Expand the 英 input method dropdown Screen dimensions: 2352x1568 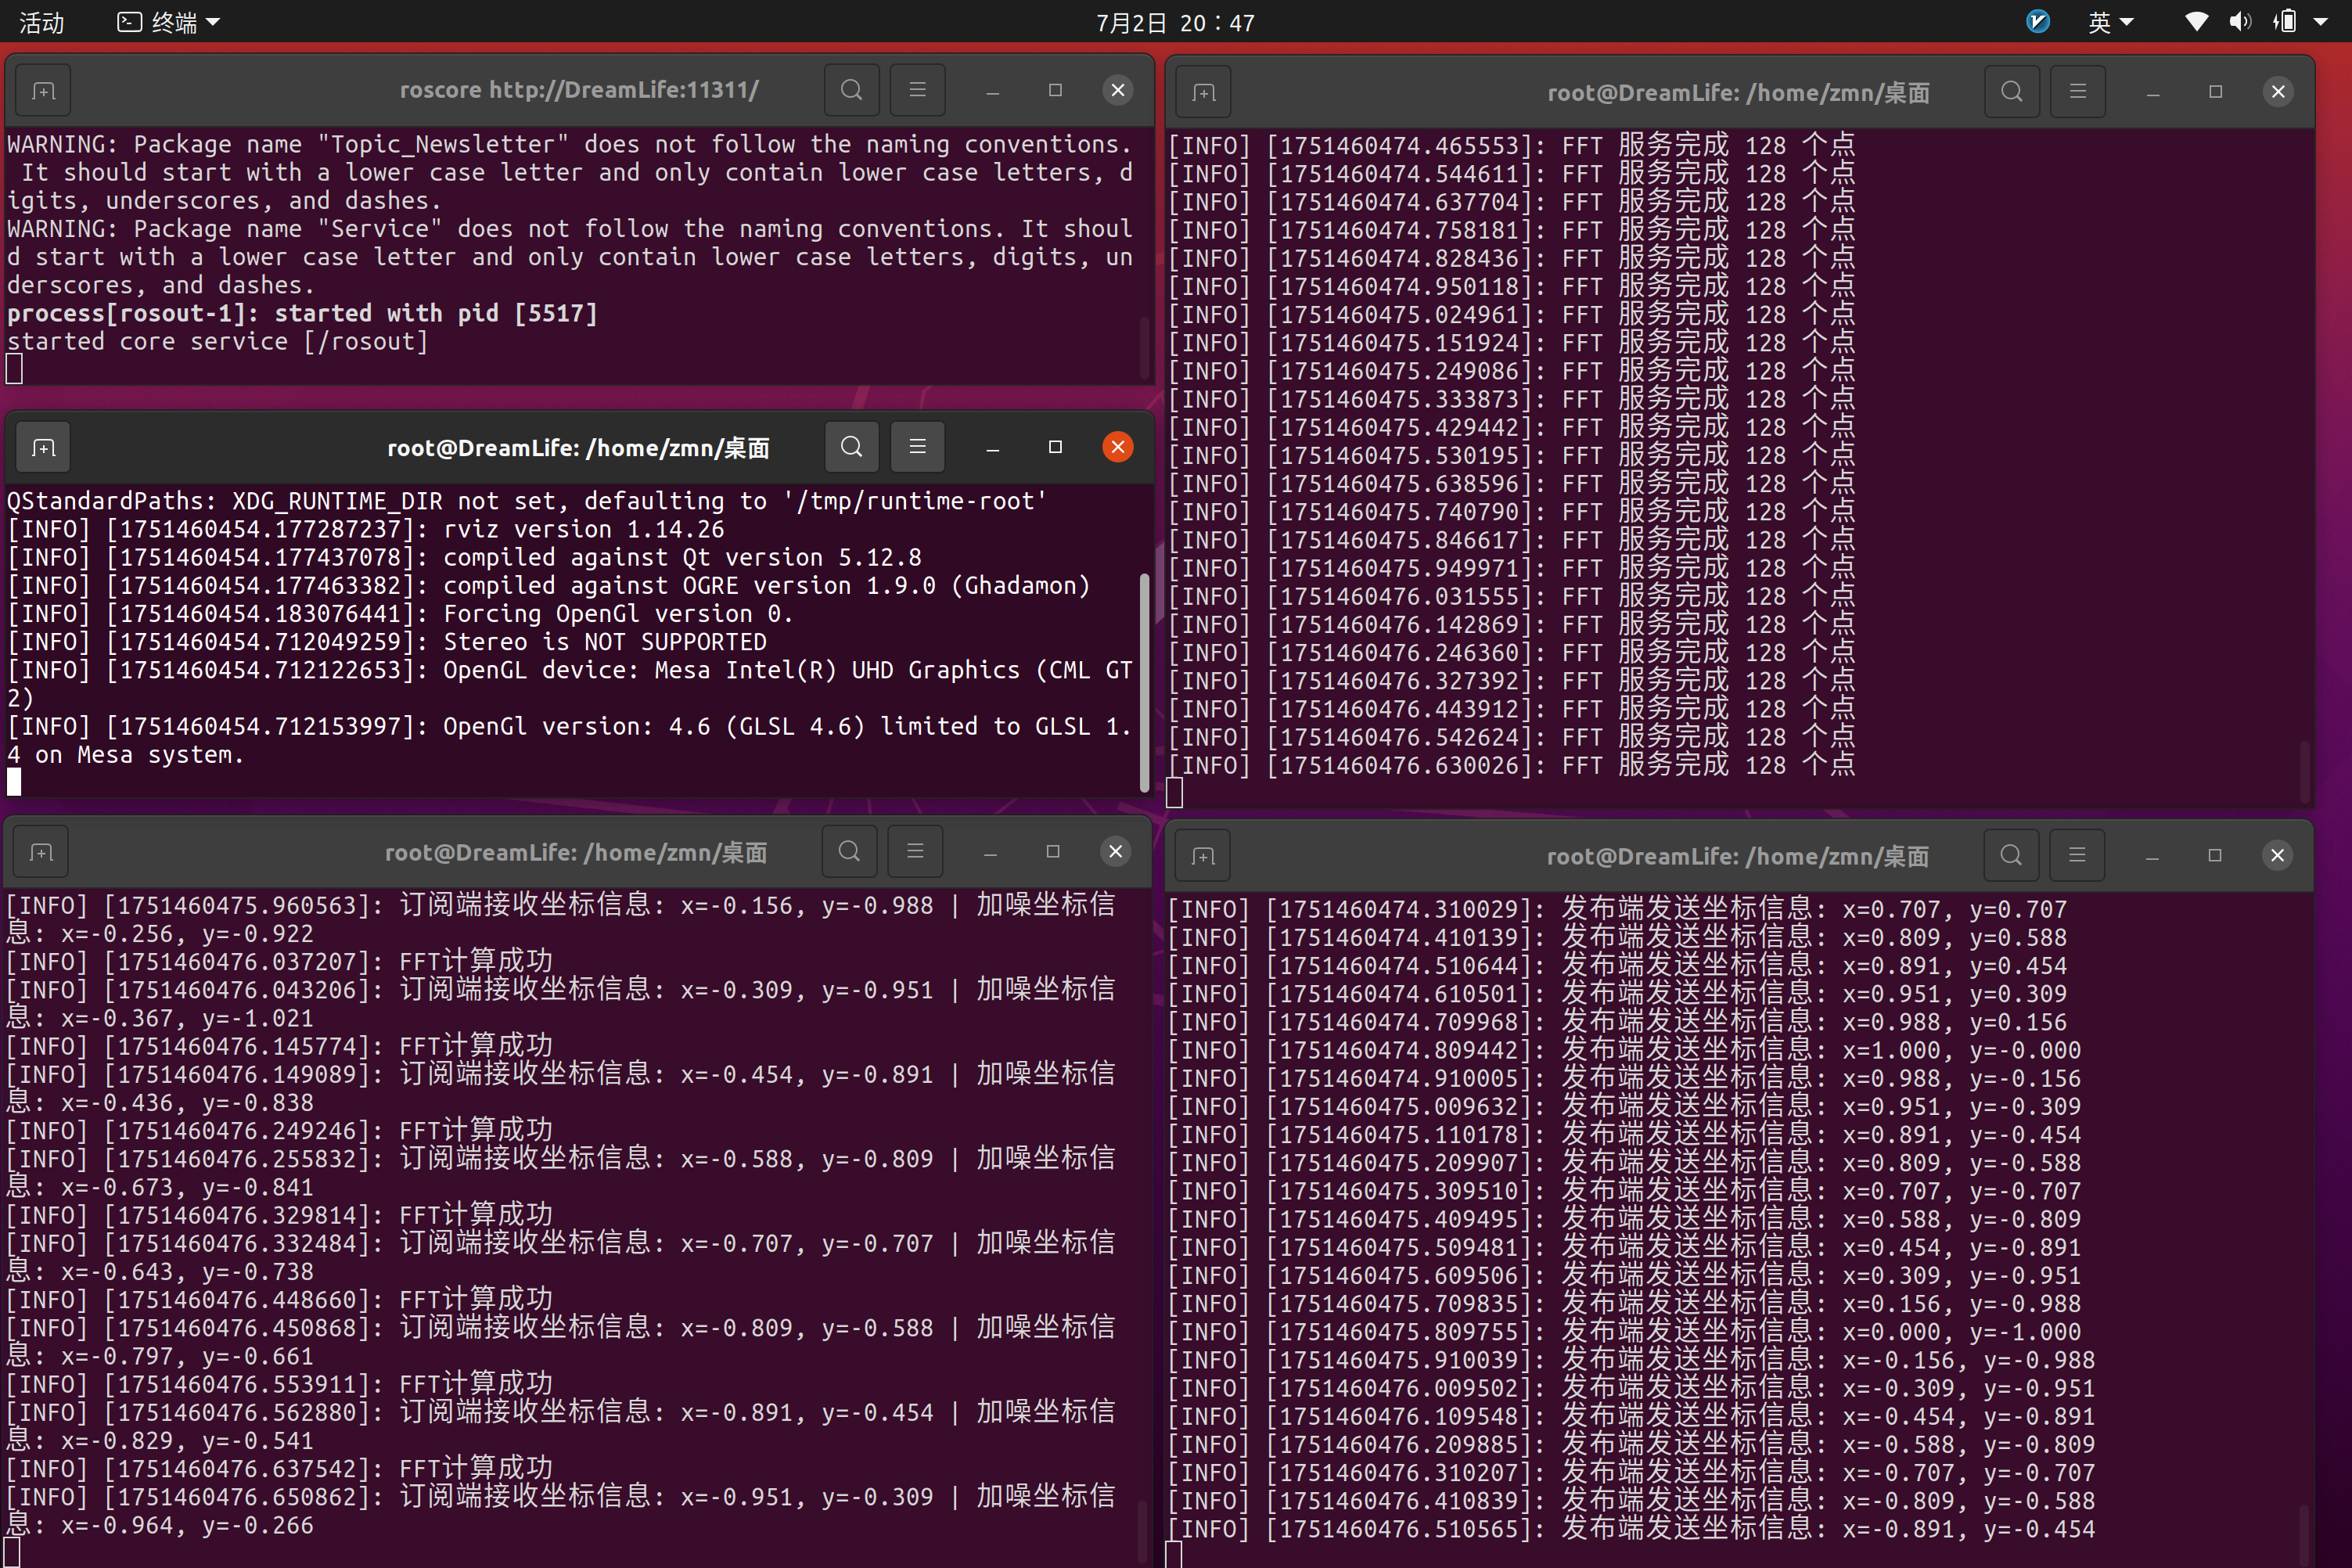2110,22
